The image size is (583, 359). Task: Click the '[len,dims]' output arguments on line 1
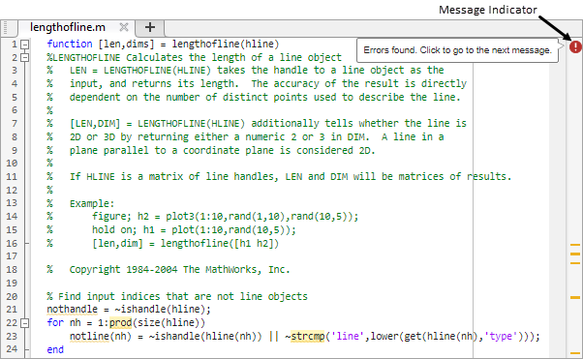click(x=126, y=44)
